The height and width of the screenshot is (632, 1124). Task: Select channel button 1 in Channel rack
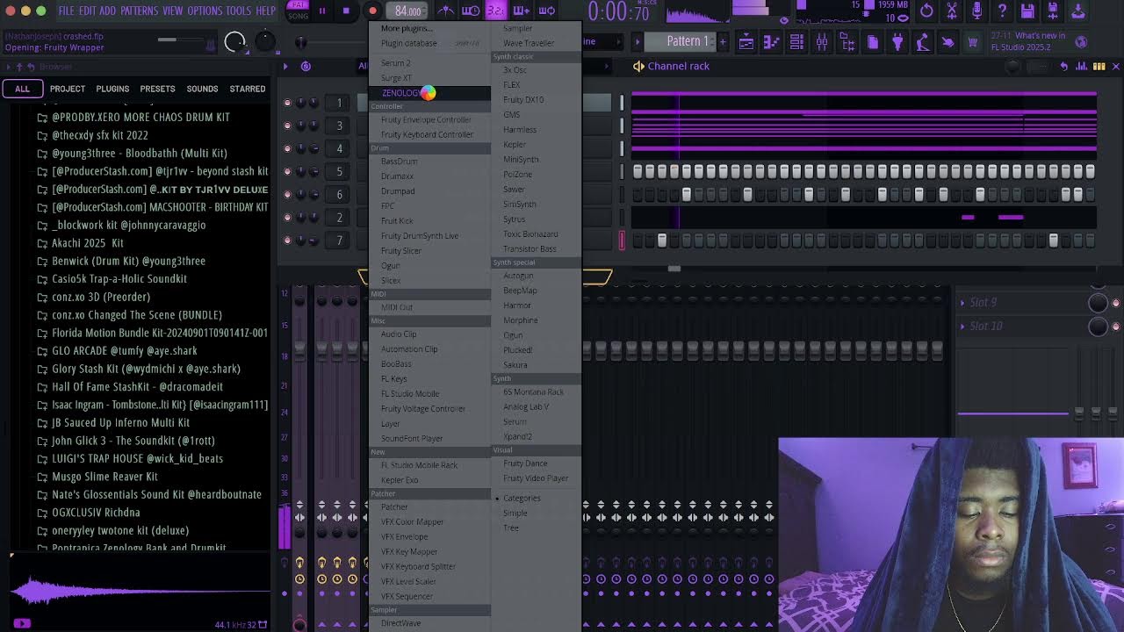tap(339, 103)
